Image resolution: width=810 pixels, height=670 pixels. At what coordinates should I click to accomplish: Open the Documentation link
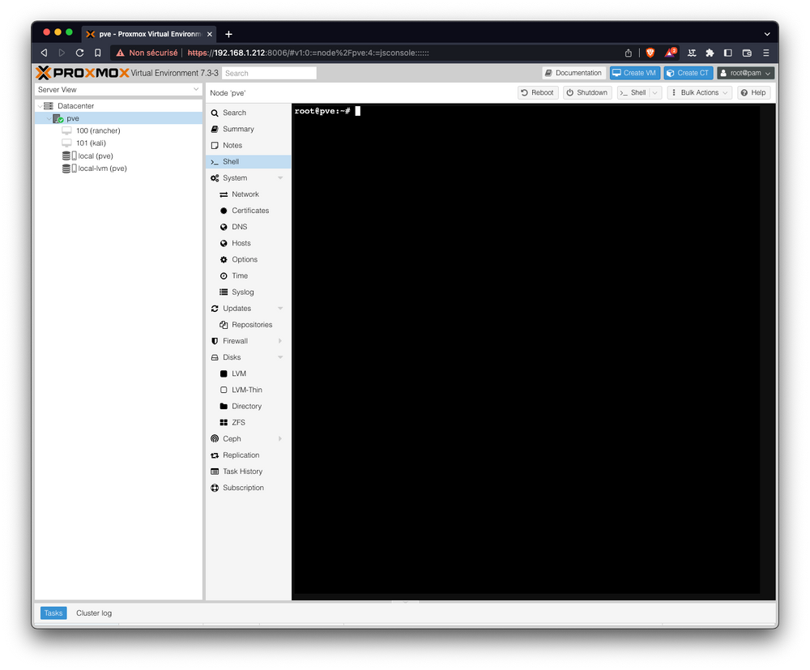(573, 72)
